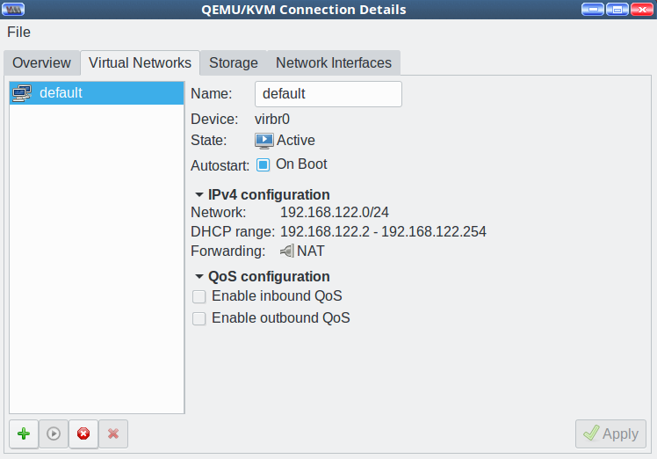Delete network using the red X icon
The image size is (657, 459).
[113, 433]
